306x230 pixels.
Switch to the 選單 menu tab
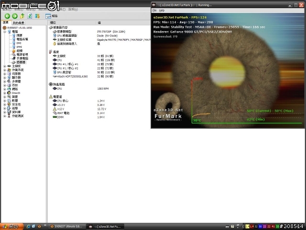[x=6, y=23]
